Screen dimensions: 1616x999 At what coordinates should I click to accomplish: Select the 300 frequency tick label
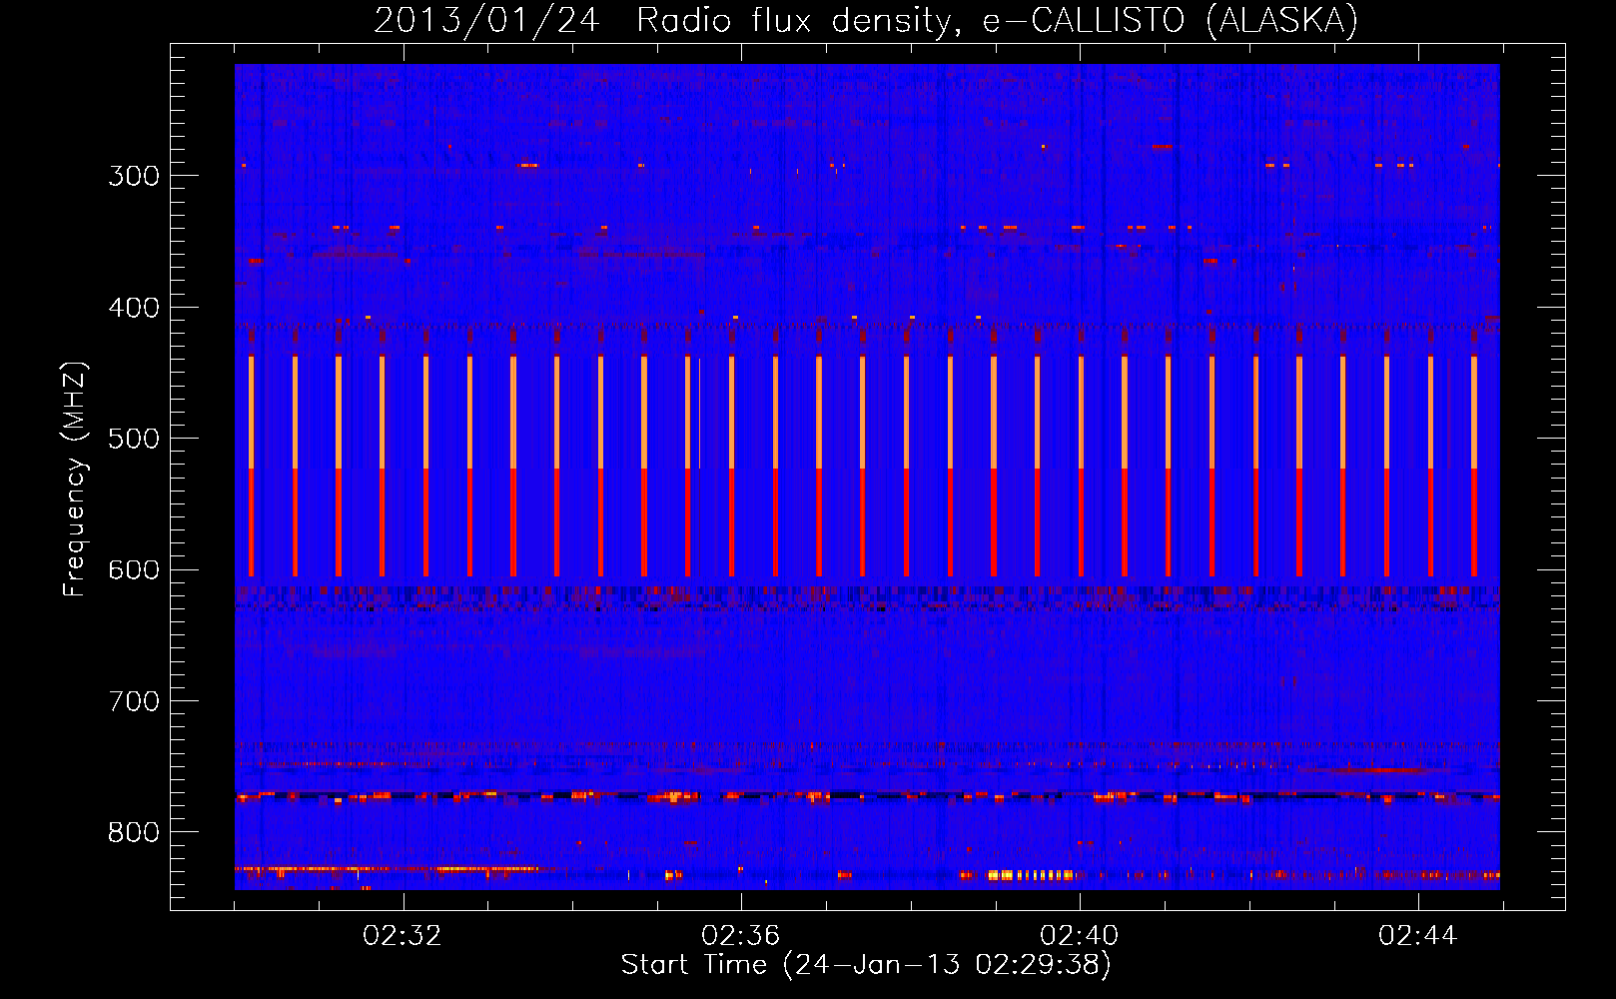pyautogui.click(x=134, y=176)
